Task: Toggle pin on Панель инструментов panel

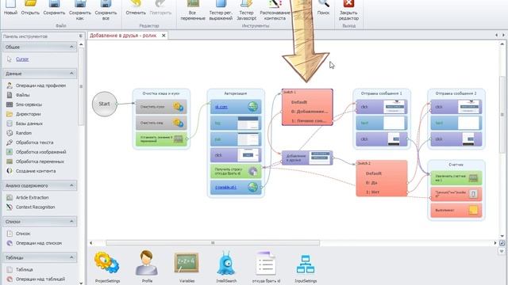Action: [81, 36]
